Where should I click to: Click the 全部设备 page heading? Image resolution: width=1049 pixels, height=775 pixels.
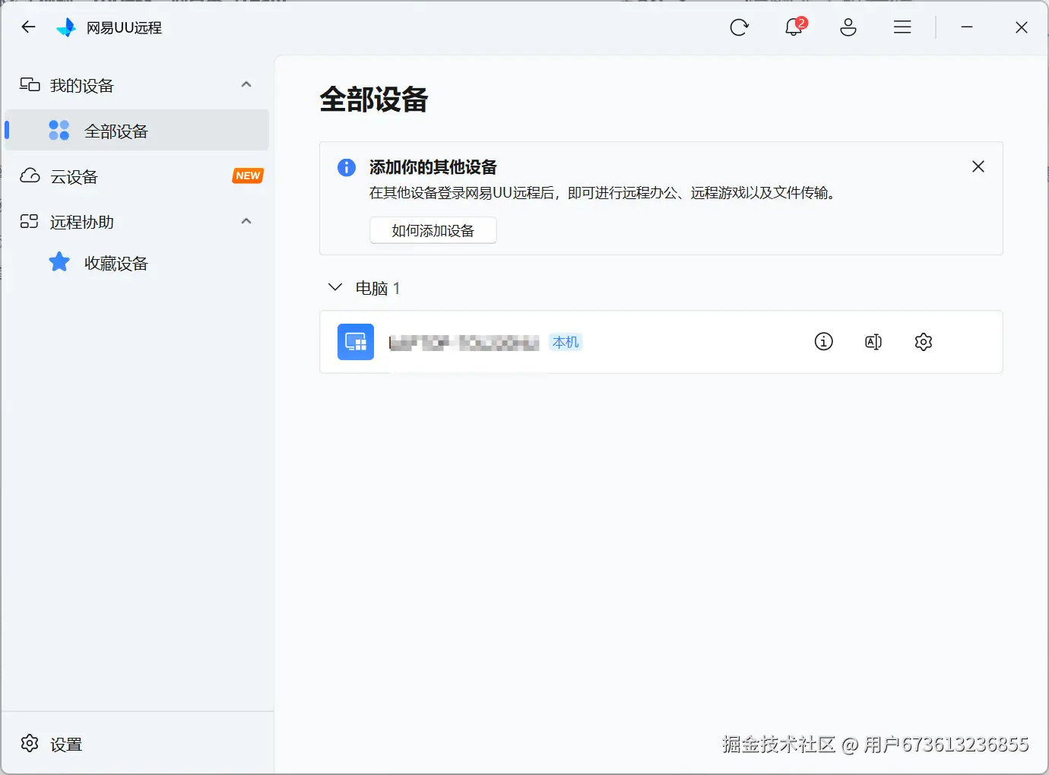click(x=374, y=100)
